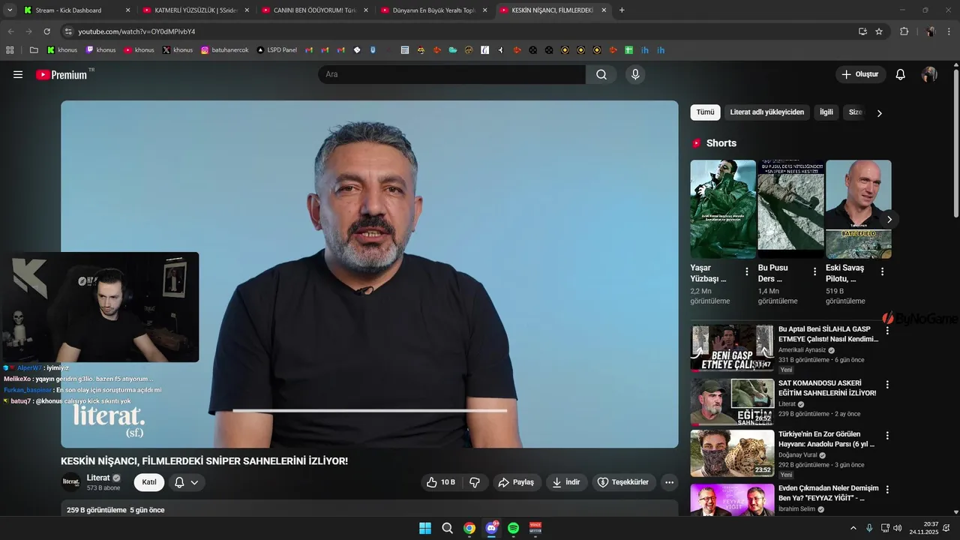960x540 pixels.
Task: Open the YouTube hamburger guide menu
Action: [18, 74]
